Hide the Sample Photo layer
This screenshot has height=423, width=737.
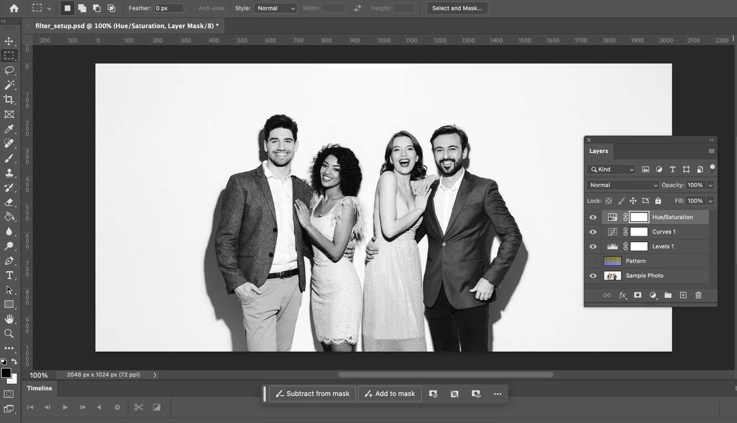point(593,276)
